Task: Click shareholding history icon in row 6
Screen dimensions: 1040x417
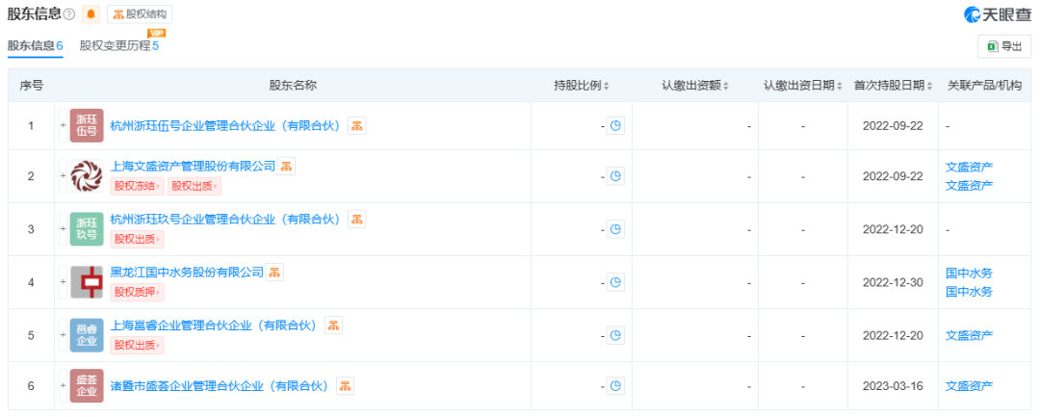Action: coord(615,386)
